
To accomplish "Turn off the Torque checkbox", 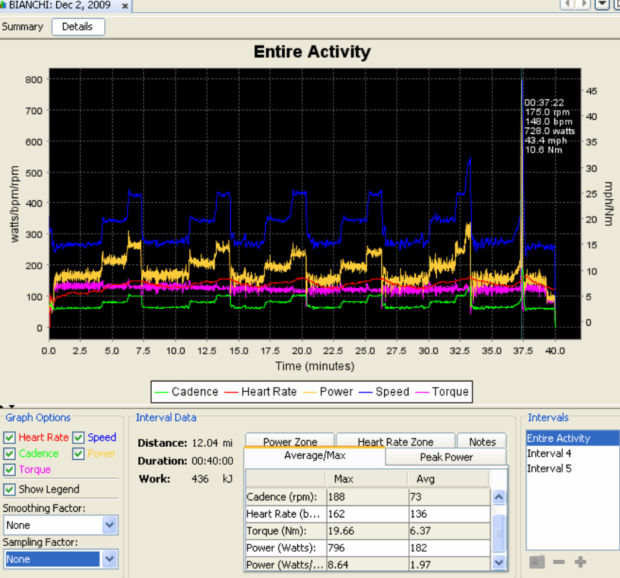I will pyautogui.click(x=9, y=470).
